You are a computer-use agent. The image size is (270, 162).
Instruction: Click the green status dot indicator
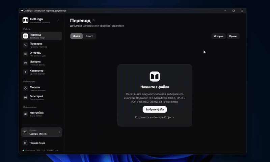[23, 150]
